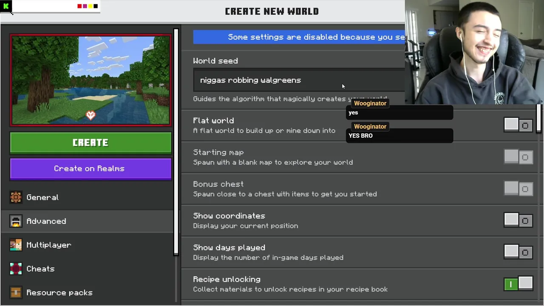Click the yellow color square at top
Screen dimensions: 544x306
point(90,6)
